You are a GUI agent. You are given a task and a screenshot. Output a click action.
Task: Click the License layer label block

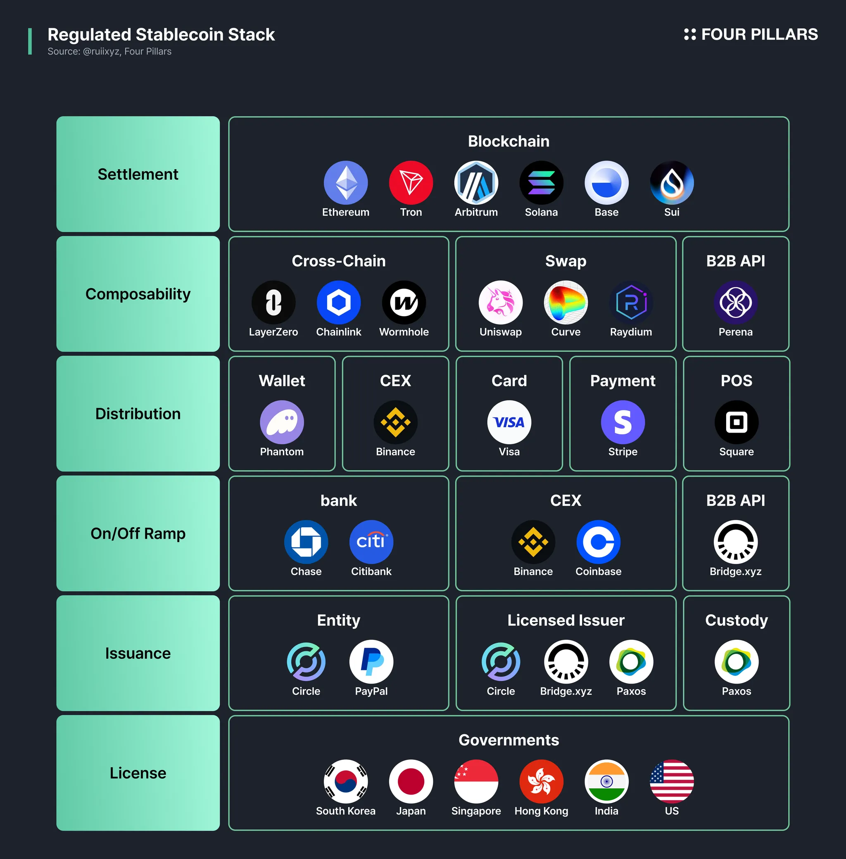[138, 773]
